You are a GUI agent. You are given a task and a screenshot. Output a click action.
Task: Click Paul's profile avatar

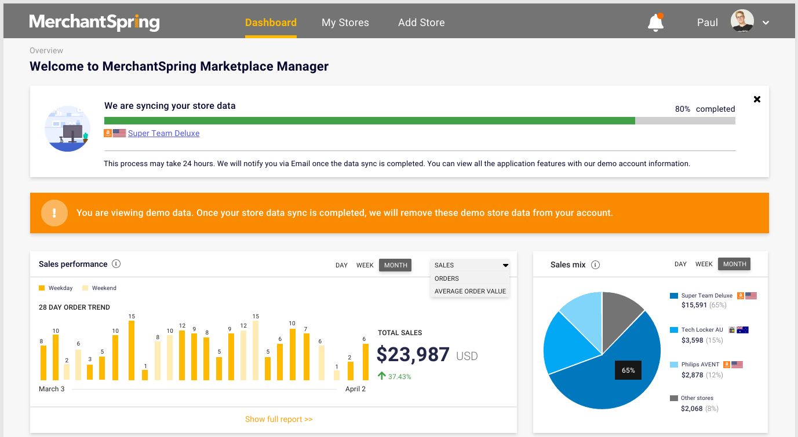(742, 21)
